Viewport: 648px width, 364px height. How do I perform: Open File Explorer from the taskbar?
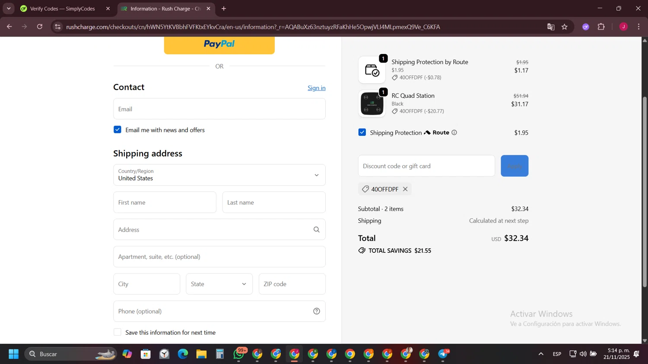(x=201, y=354)
